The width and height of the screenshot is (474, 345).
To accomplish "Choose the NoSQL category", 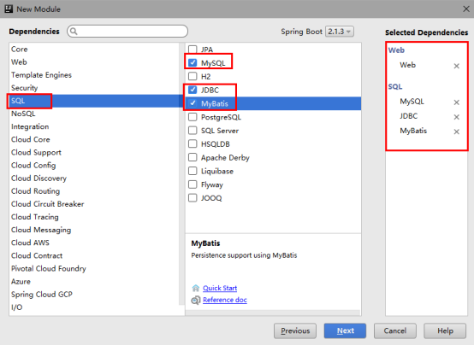I will pos(94,114).
